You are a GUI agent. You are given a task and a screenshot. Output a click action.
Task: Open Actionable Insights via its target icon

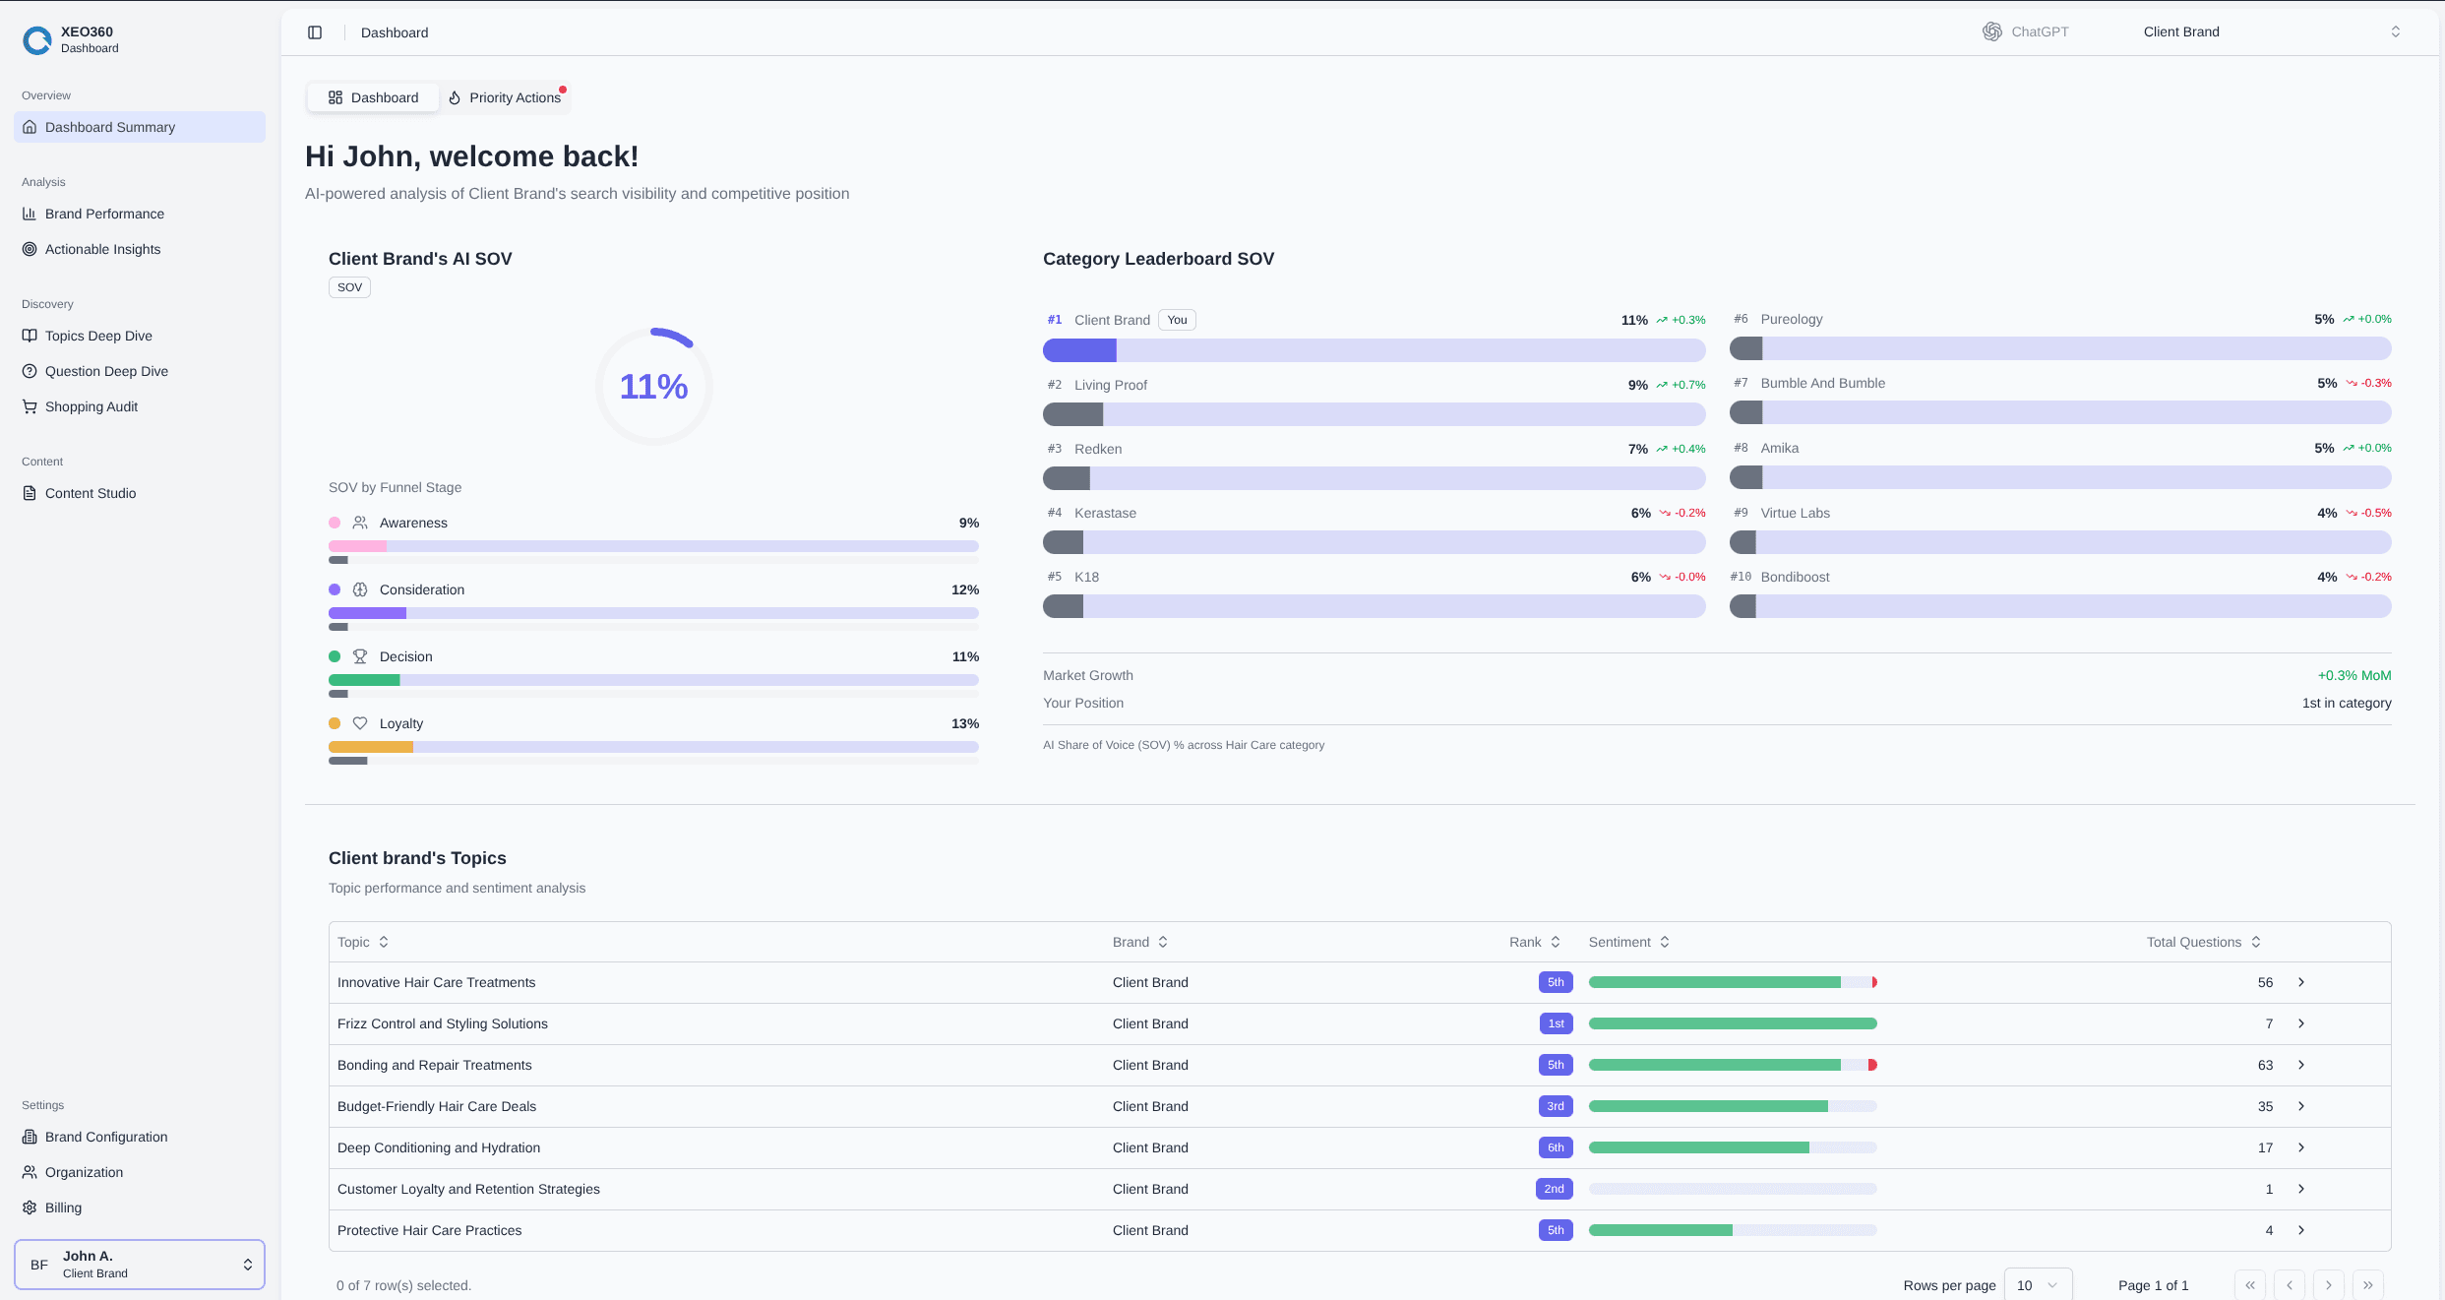click(30, 249)
